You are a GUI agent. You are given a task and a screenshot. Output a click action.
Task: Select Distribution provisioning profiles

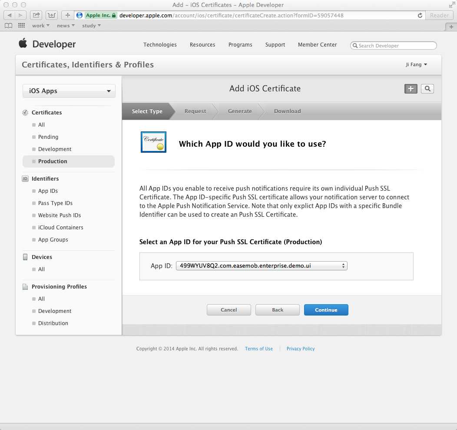coord(53,323)
